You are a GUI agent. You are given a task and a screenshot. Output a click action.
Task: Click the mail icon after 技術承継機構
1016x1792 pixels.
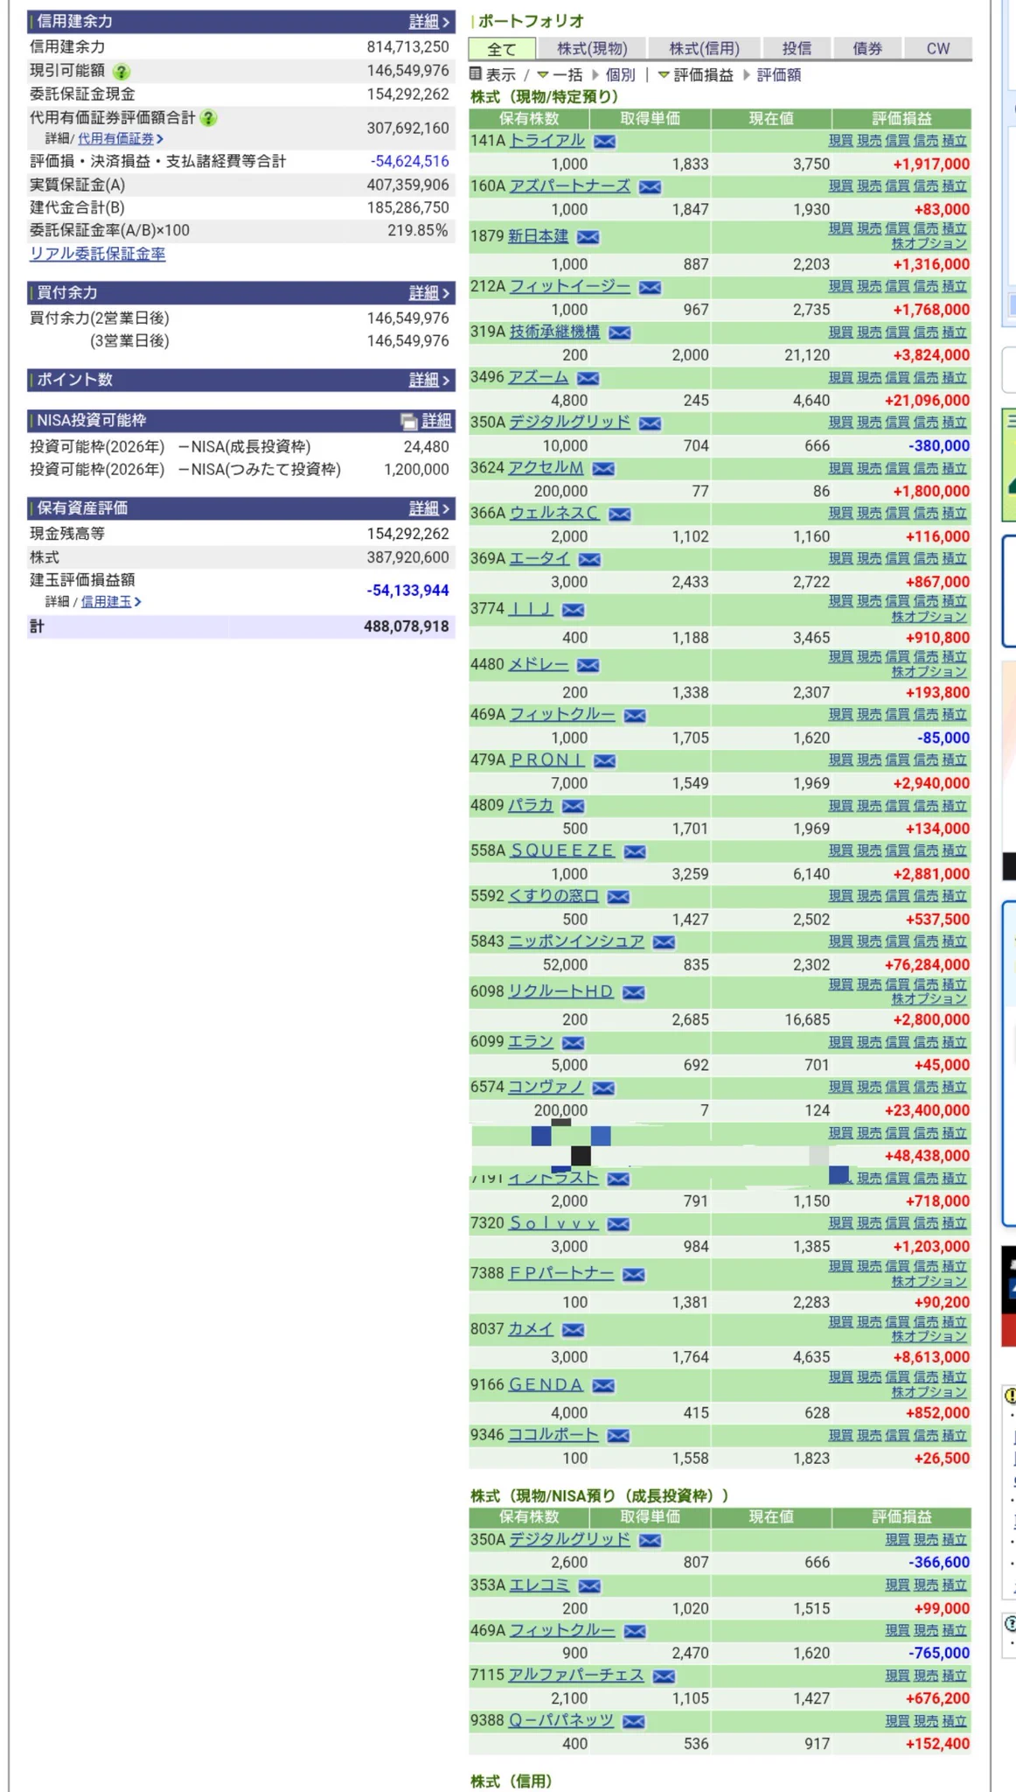(620, 332)
